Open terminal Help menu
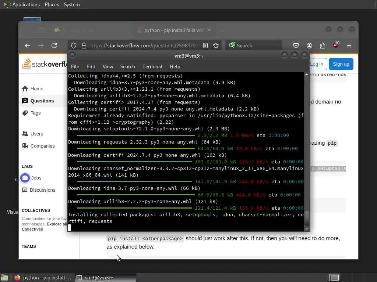The height and width of the screenshot is (282, 377). pyautogui.click(x=175, y=67)
